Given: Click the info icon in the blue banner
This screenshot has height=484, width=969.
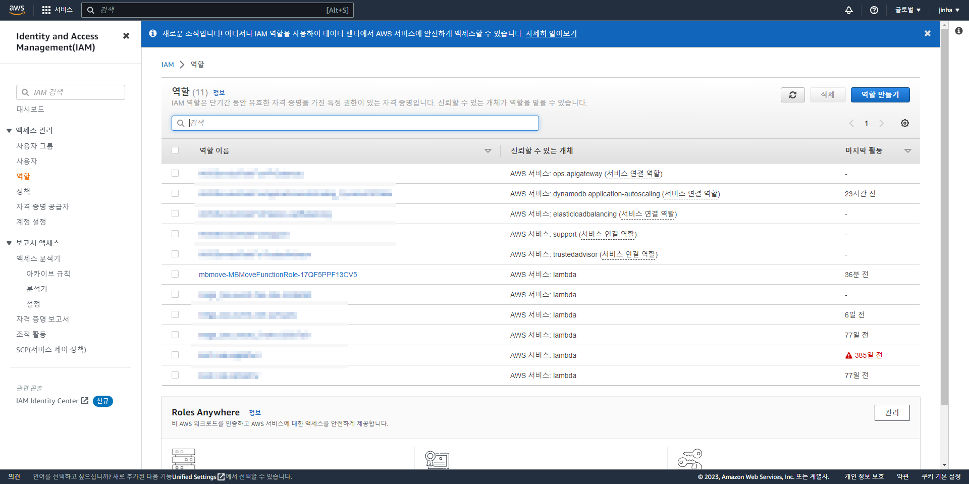Looking at the screenshot, I should [x=153, y=33].
